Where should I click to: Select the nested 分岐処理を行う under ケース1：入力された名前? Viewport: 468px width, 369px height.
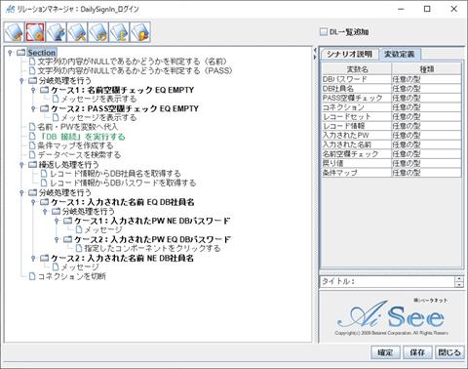tap(89, 212)
